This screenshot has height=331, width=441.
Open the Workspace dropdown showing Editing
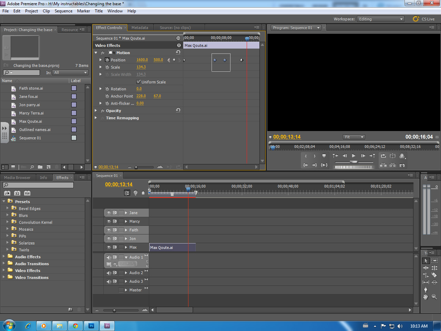coord(381,19)
